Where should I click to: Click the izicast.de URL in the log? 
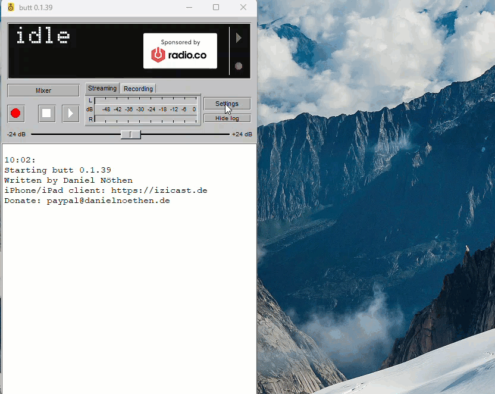[x=159, y=190]
